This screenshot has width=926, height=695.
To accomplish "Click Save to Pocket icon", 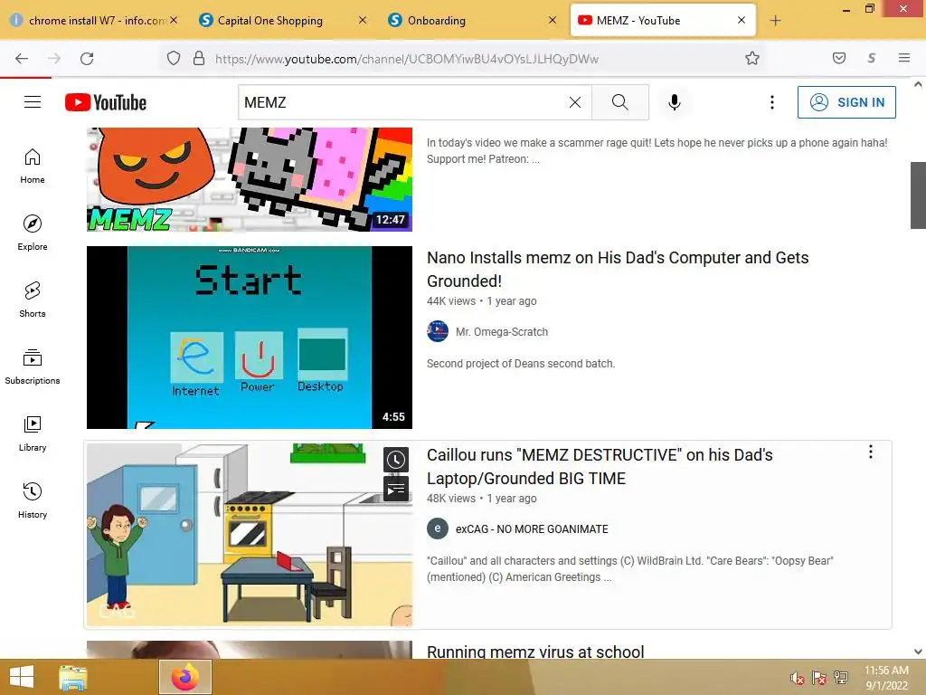I will tap(838, 58).
